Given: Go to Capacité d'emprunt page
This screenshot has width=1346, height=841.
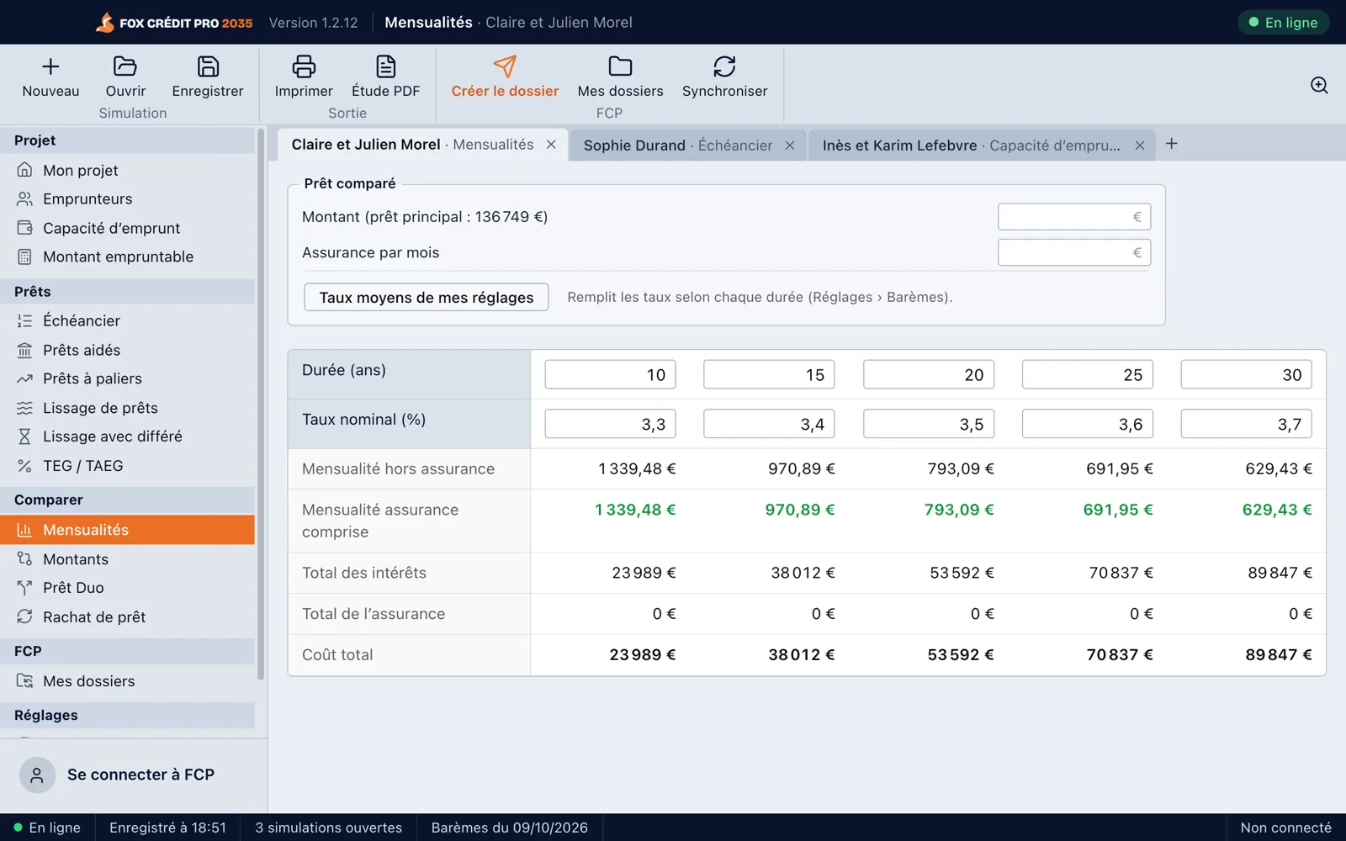Looking at the screenshot, I should [x=128, y=228].
